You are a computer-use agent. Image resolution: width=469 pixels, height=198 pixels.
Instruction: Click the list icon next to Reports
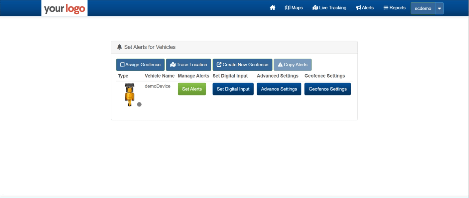click(x=385, y=7)
